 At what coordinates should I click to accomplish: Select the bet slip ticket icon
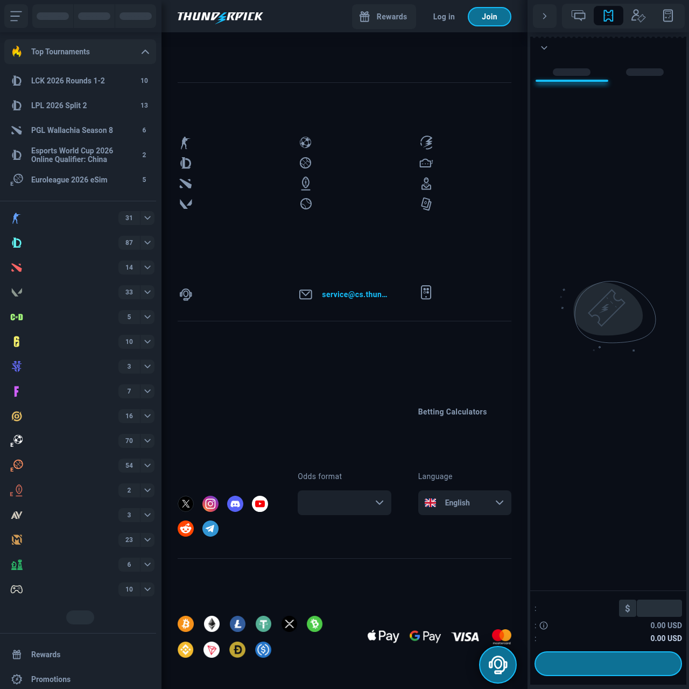(608, 16)
